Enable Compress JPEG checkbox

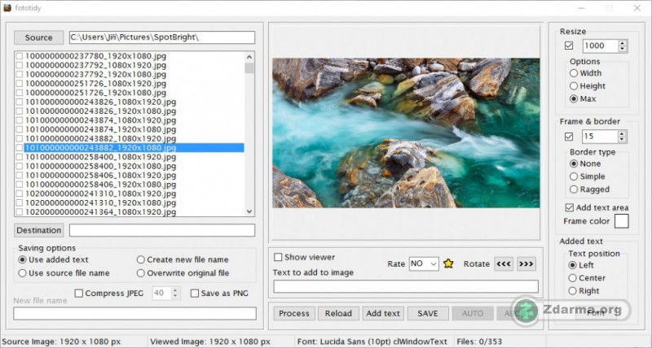(78, 294)
